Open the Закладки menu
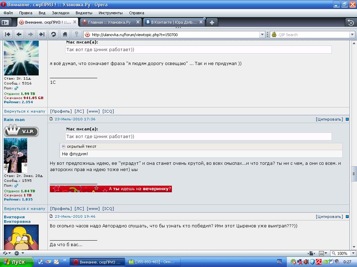Viewport: 357px width, 267px height. click(61, 13)
